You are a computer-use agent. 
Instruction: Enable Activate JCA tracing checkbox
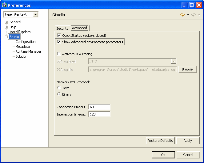59,54
